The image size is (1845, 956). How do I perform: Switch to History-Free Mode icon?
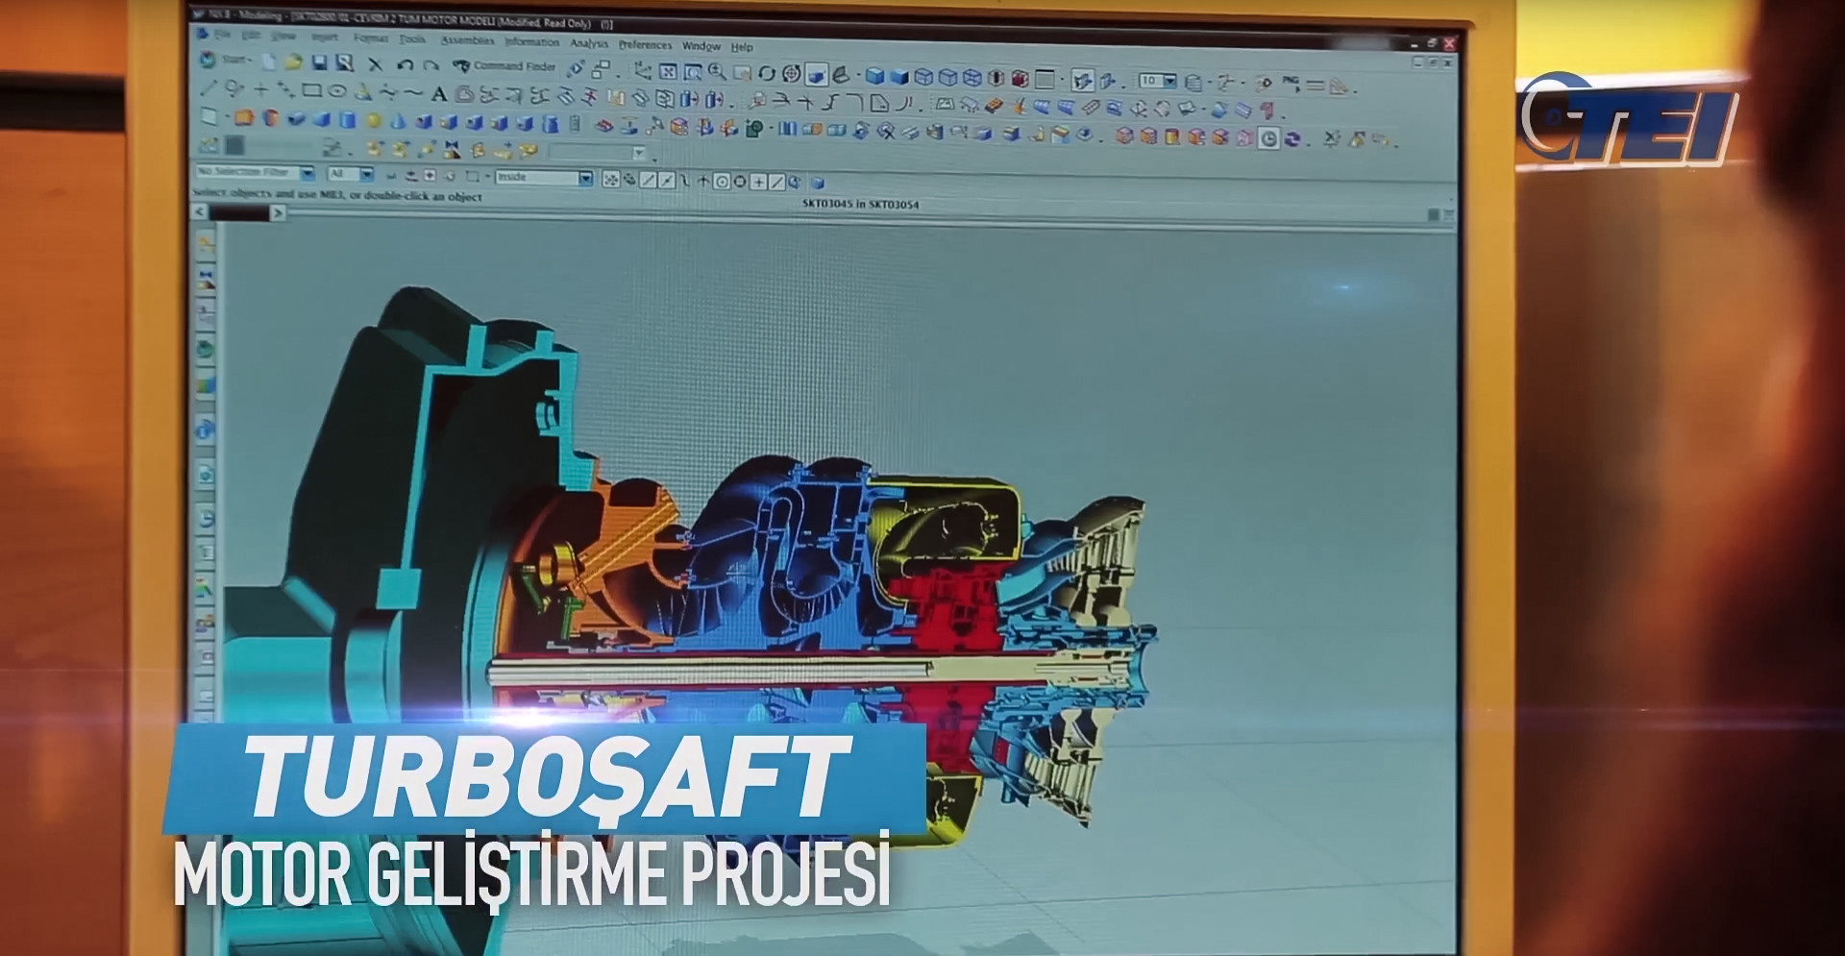(1292, 138)
